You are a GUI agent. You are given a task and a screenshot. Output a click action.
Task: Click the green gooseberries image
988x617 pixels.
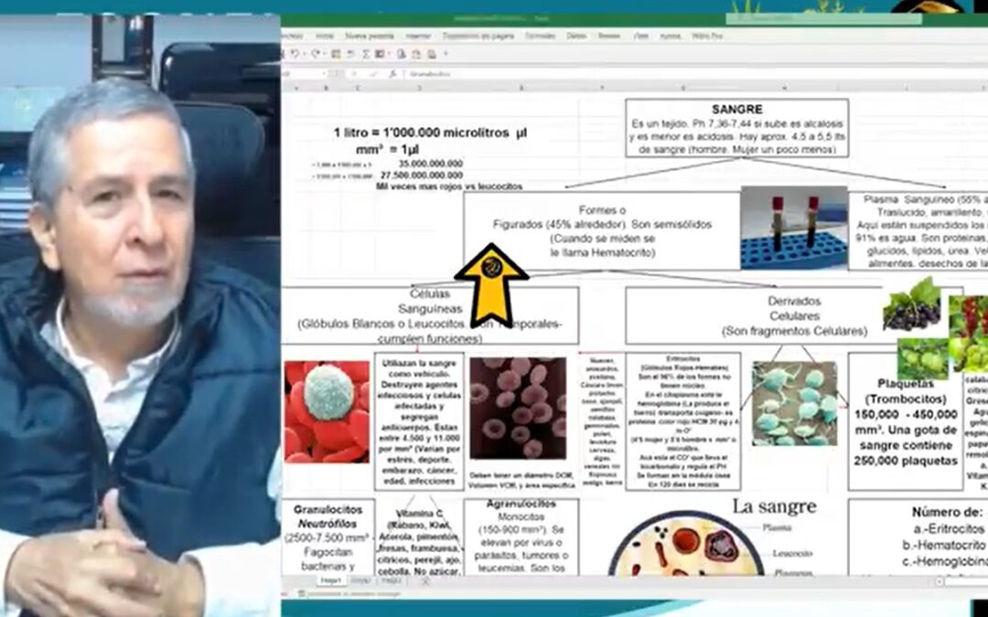pyautogui.click(x=922, y=359)
